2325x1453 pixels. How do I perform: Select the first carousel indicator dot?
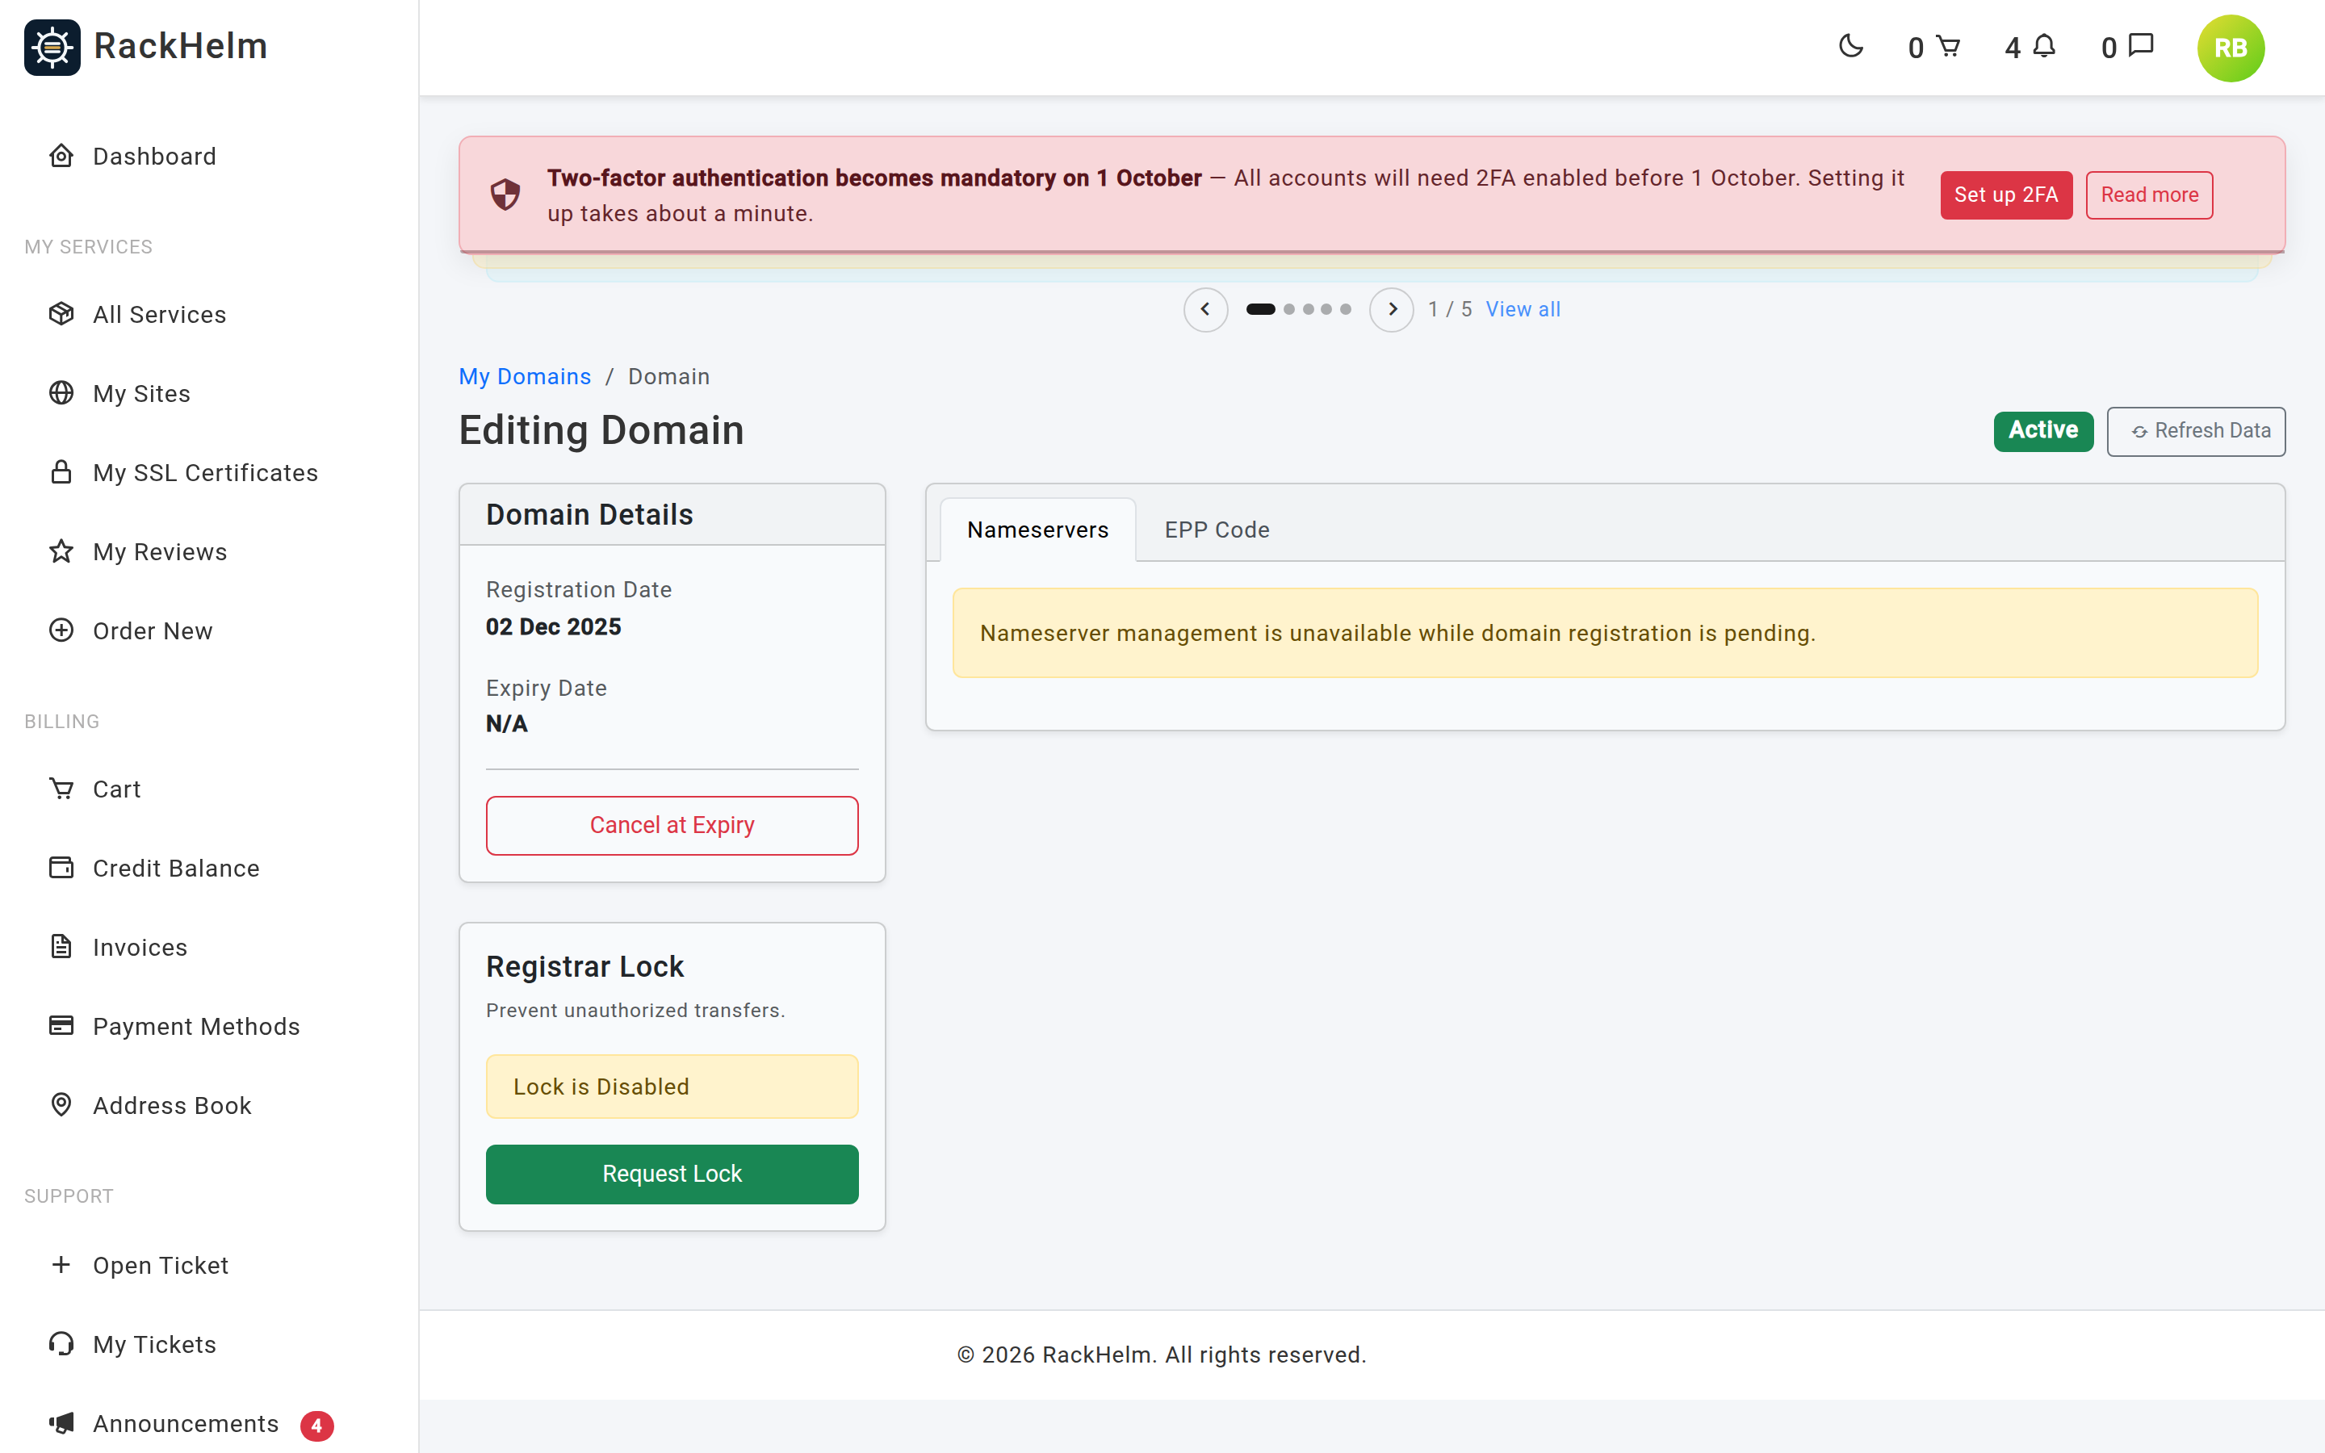(1260, 309)
